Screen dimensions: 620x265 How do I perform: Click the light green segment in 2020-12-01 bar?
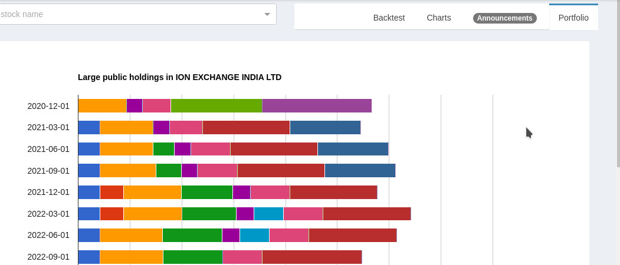[x=216, y=106]
